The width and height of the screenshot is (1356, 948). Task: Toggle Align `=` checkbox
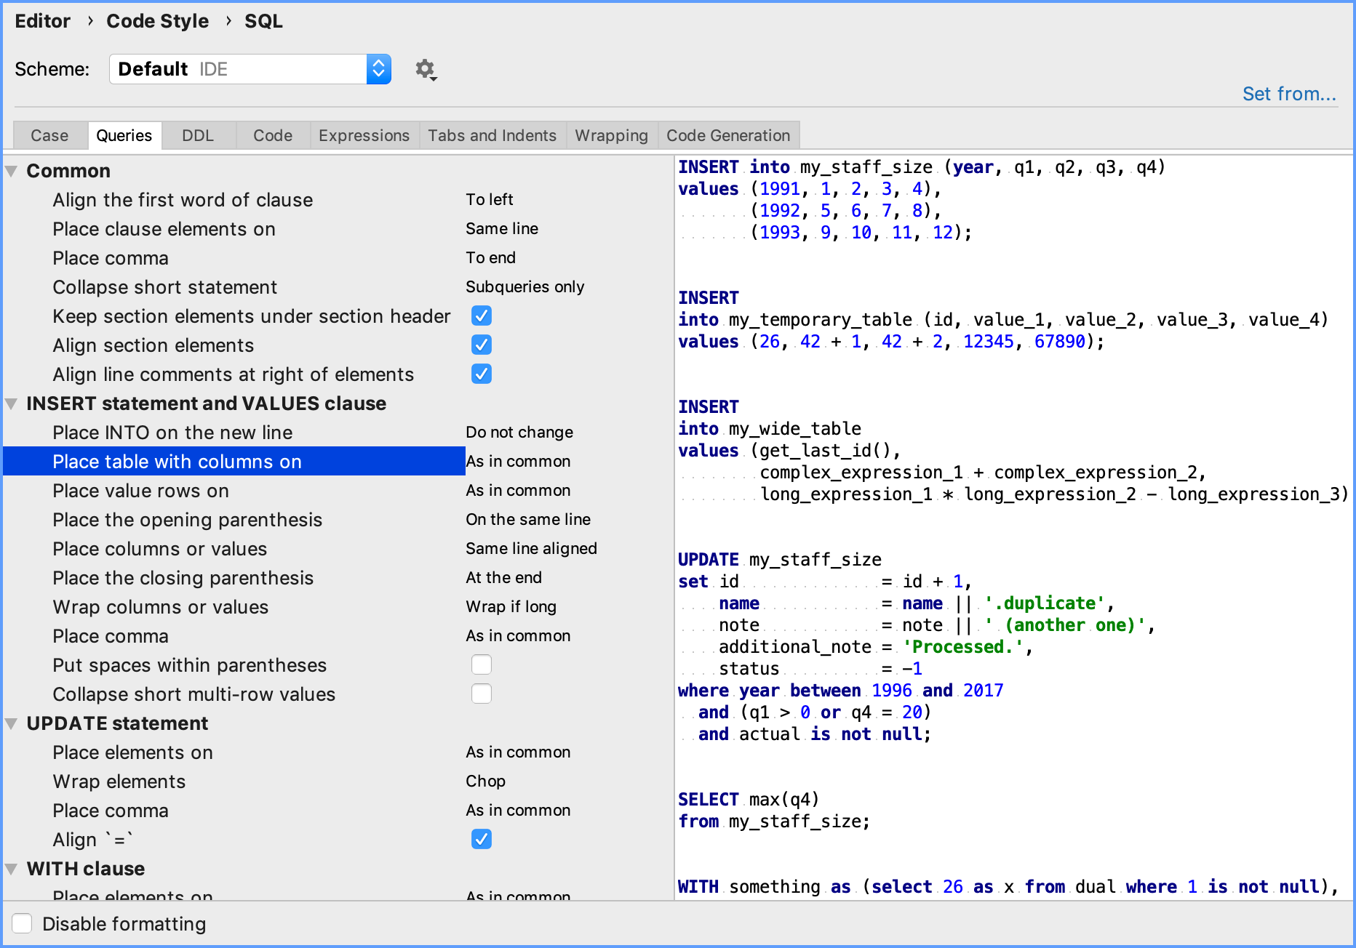coord(482,839)
